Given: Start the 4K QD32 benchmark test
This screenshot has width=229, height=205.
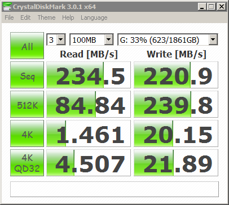Looking at the screenshot, I should pos(27,163).
